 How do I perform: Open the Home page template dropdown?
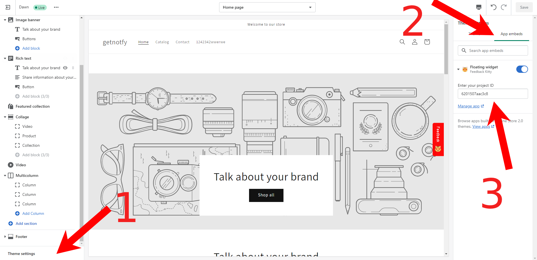(x=267, y=7)
